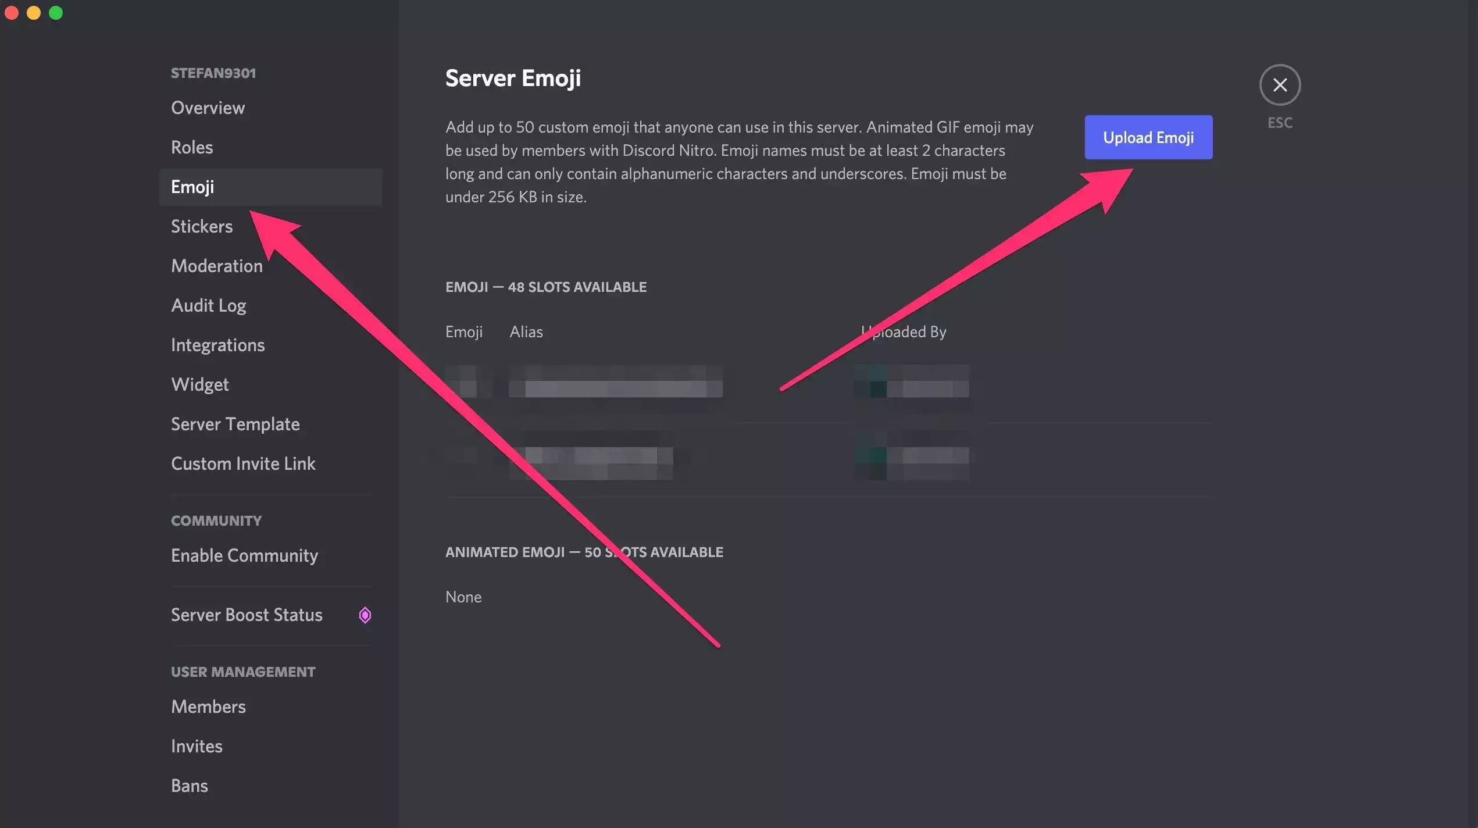This screenshot has height=828, width=1478.
Task: Click the yellow macOS minimize button
Action: tap(34, 13)
